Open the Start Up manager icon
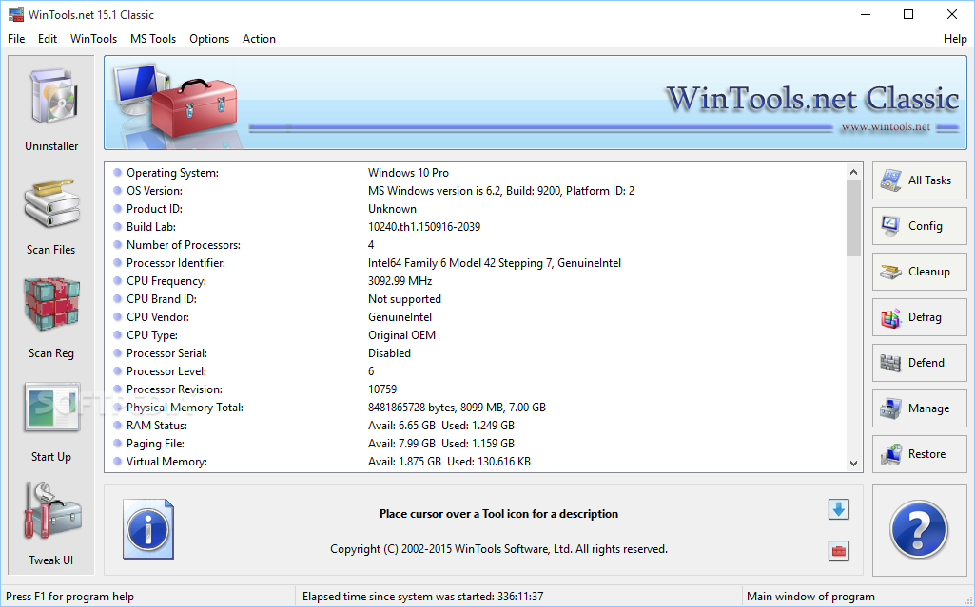This screenshot has height=607, width=975. click(52, 408)
